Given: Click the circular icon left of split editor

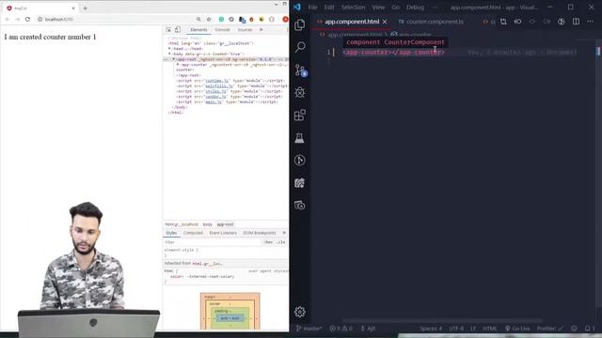Looking at the screenshot, I should (562, 22).
